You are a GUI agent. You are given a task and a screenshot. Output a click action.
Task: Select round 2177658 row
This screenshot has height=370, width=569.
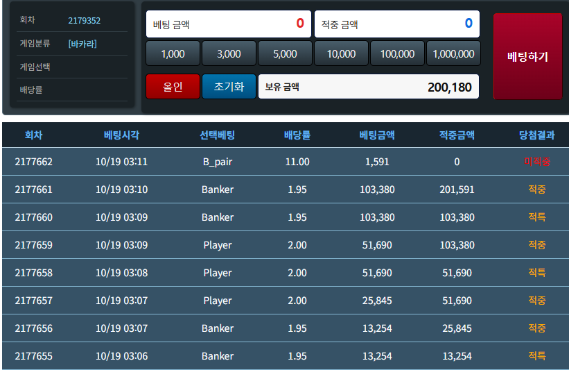(x=286, y=273)
